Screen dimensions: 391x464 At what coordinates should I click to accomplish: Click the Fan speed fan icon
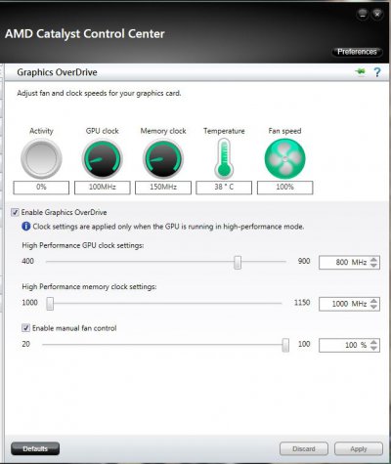pos(285,159)
